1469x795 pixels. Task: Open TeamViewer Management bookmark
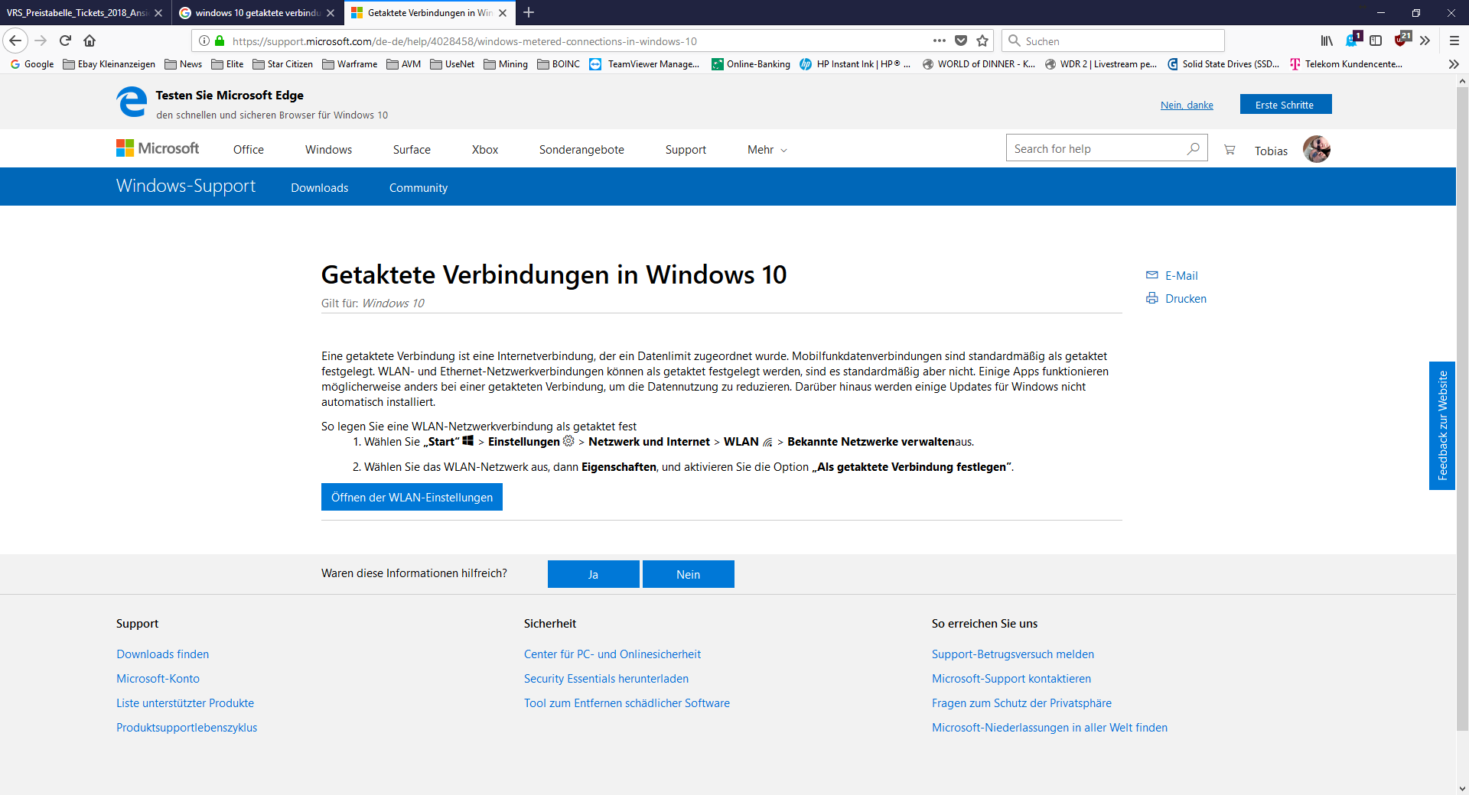644,64
